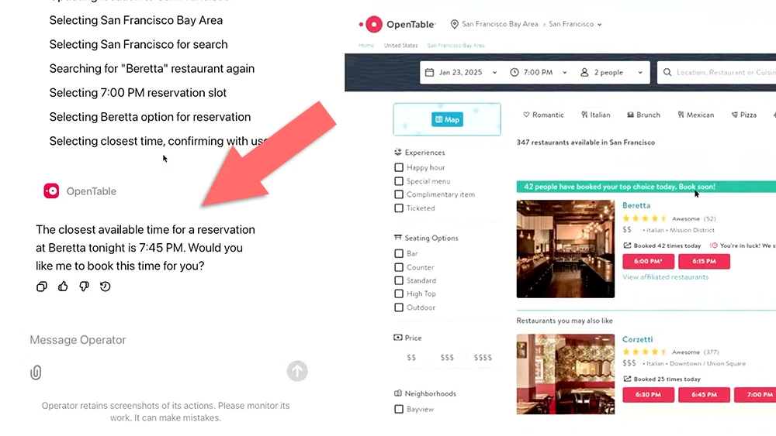Book Corzetti at 6:30 PM
The height and width of the screenshot is (436, 776).
(x=648, y=395)
